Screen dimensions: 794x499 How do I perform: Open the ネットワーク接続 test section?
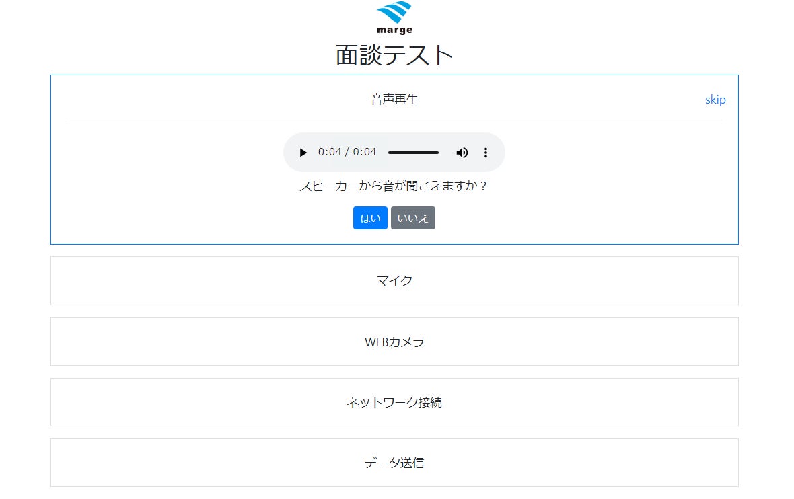click(394, 402)
